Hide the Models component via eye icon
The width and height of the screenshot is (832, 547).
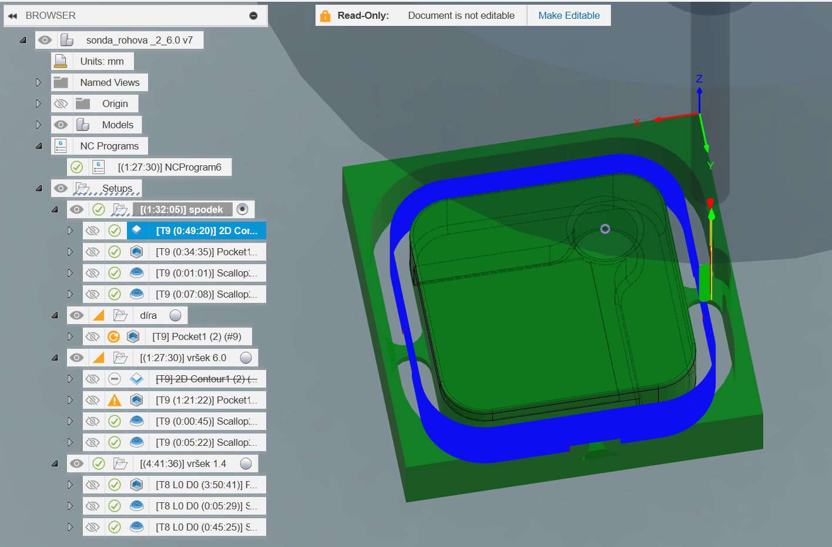(x=61, y=125)
